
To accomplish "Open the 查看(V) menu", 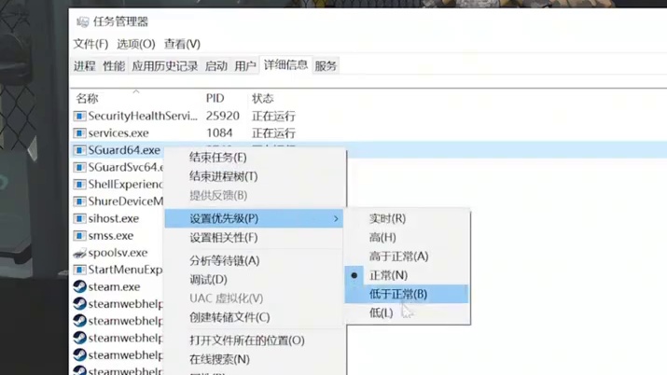I will 182,44.
